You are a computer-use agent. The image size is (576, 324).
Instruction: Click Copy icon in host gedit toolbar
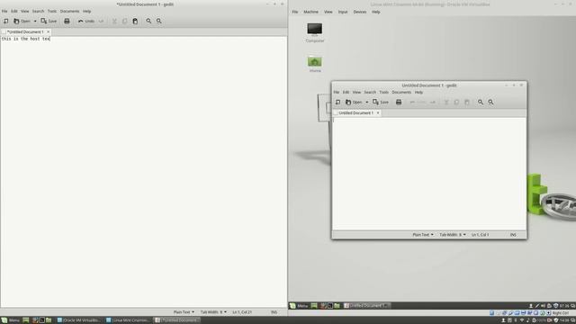[124, 21]
